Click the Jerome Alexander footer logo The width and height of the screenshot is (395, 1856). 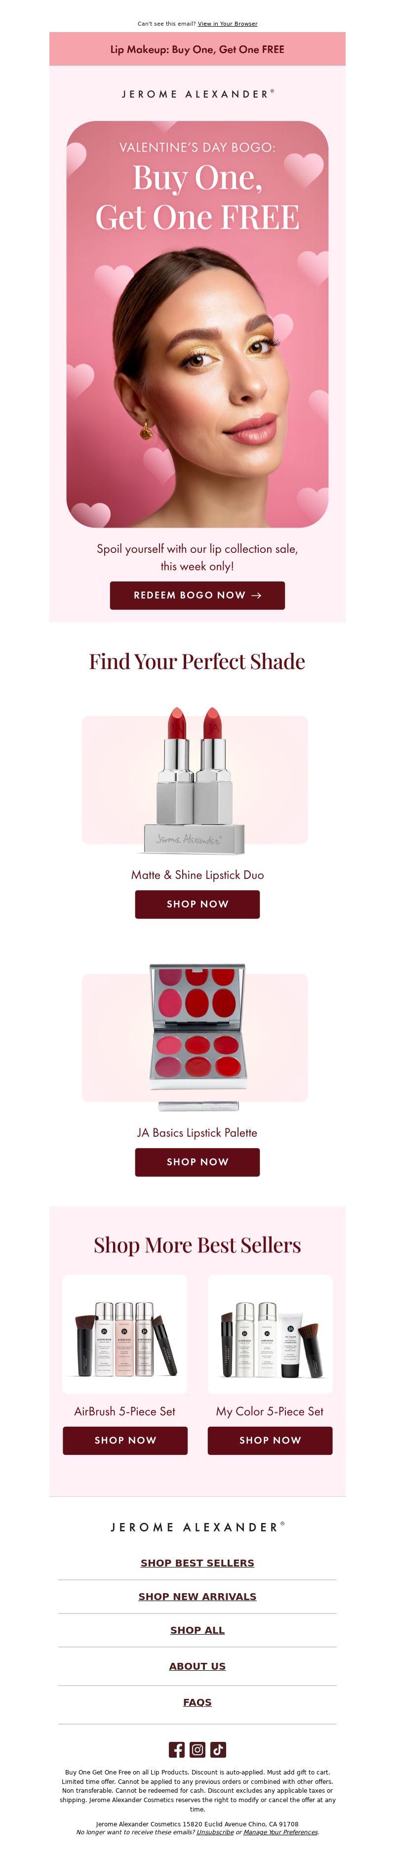(197, 1526)
